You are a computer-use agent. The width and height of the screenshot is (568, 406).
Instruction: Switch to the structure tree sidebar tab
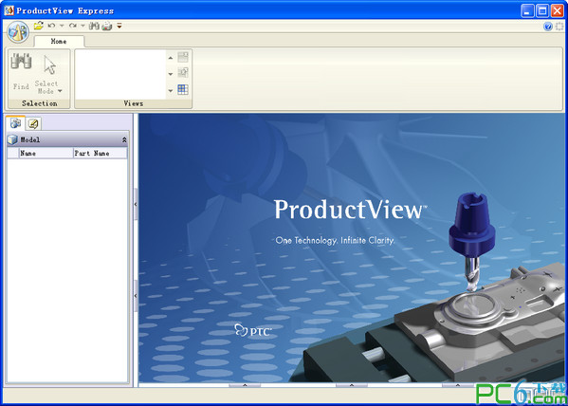point(15,123)
